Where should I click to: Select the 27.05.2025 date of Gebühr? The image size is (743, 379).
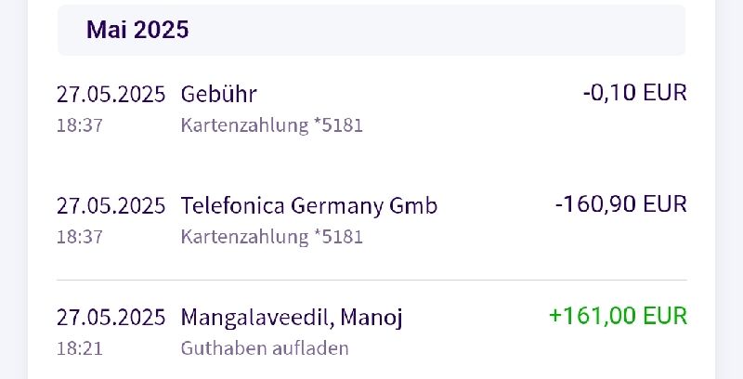click(111, 94)
